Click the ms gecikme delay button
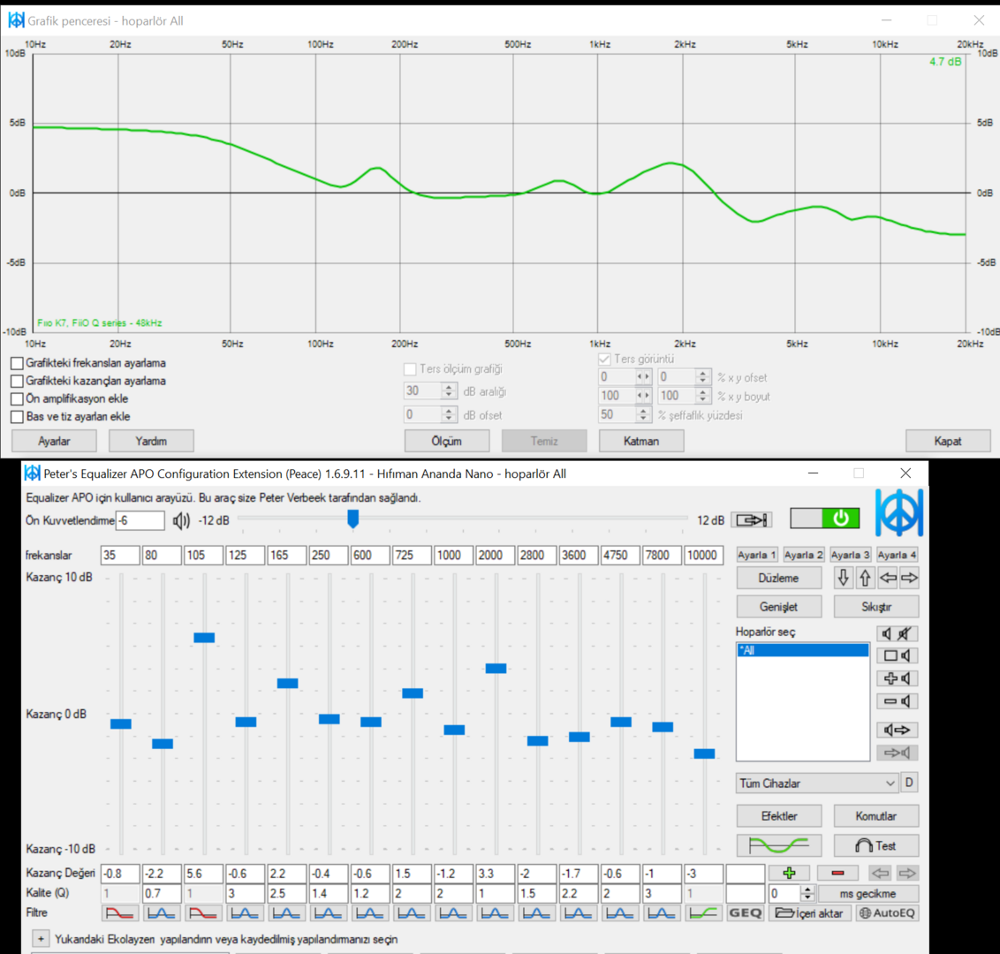Screen dimensions: 1000x954 point(868,893)
